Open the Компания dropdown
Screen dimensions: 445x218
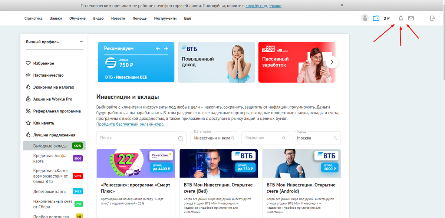(266, 138)
